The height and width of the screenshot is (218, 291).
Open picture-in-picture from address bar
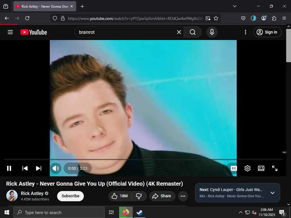[x=208, y=18]
